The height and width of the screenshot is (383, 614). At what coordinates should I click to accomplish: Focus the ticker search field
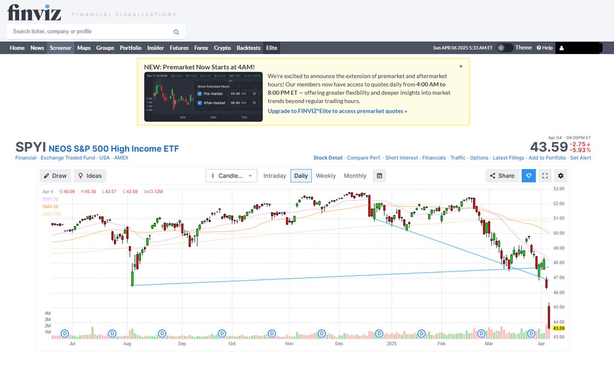click(x=90, y=32)
